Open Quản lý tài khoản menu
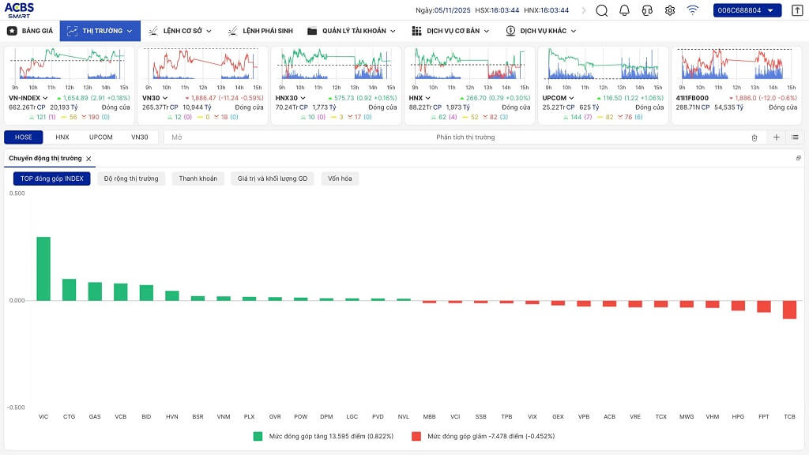 pyautogui.click(x=352, y=31)
